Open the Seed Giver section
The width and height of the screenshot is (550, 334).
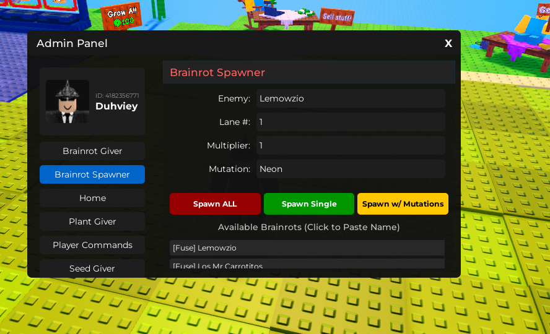pos(92,268)
